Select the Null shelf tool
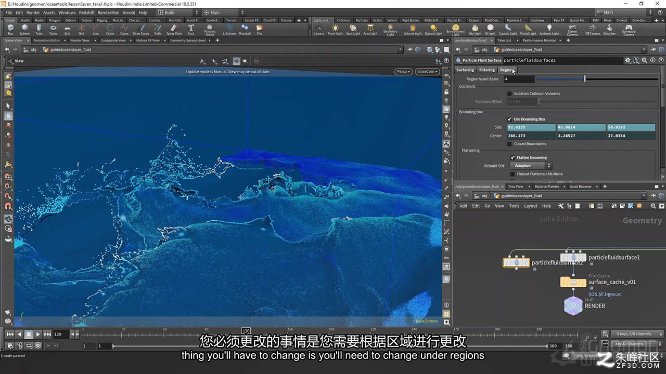The width and height of the screenshot is (666, 374). point(82,30)
